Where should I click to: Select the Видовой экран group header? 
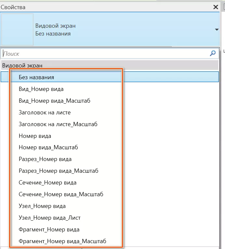coord(22,65)
